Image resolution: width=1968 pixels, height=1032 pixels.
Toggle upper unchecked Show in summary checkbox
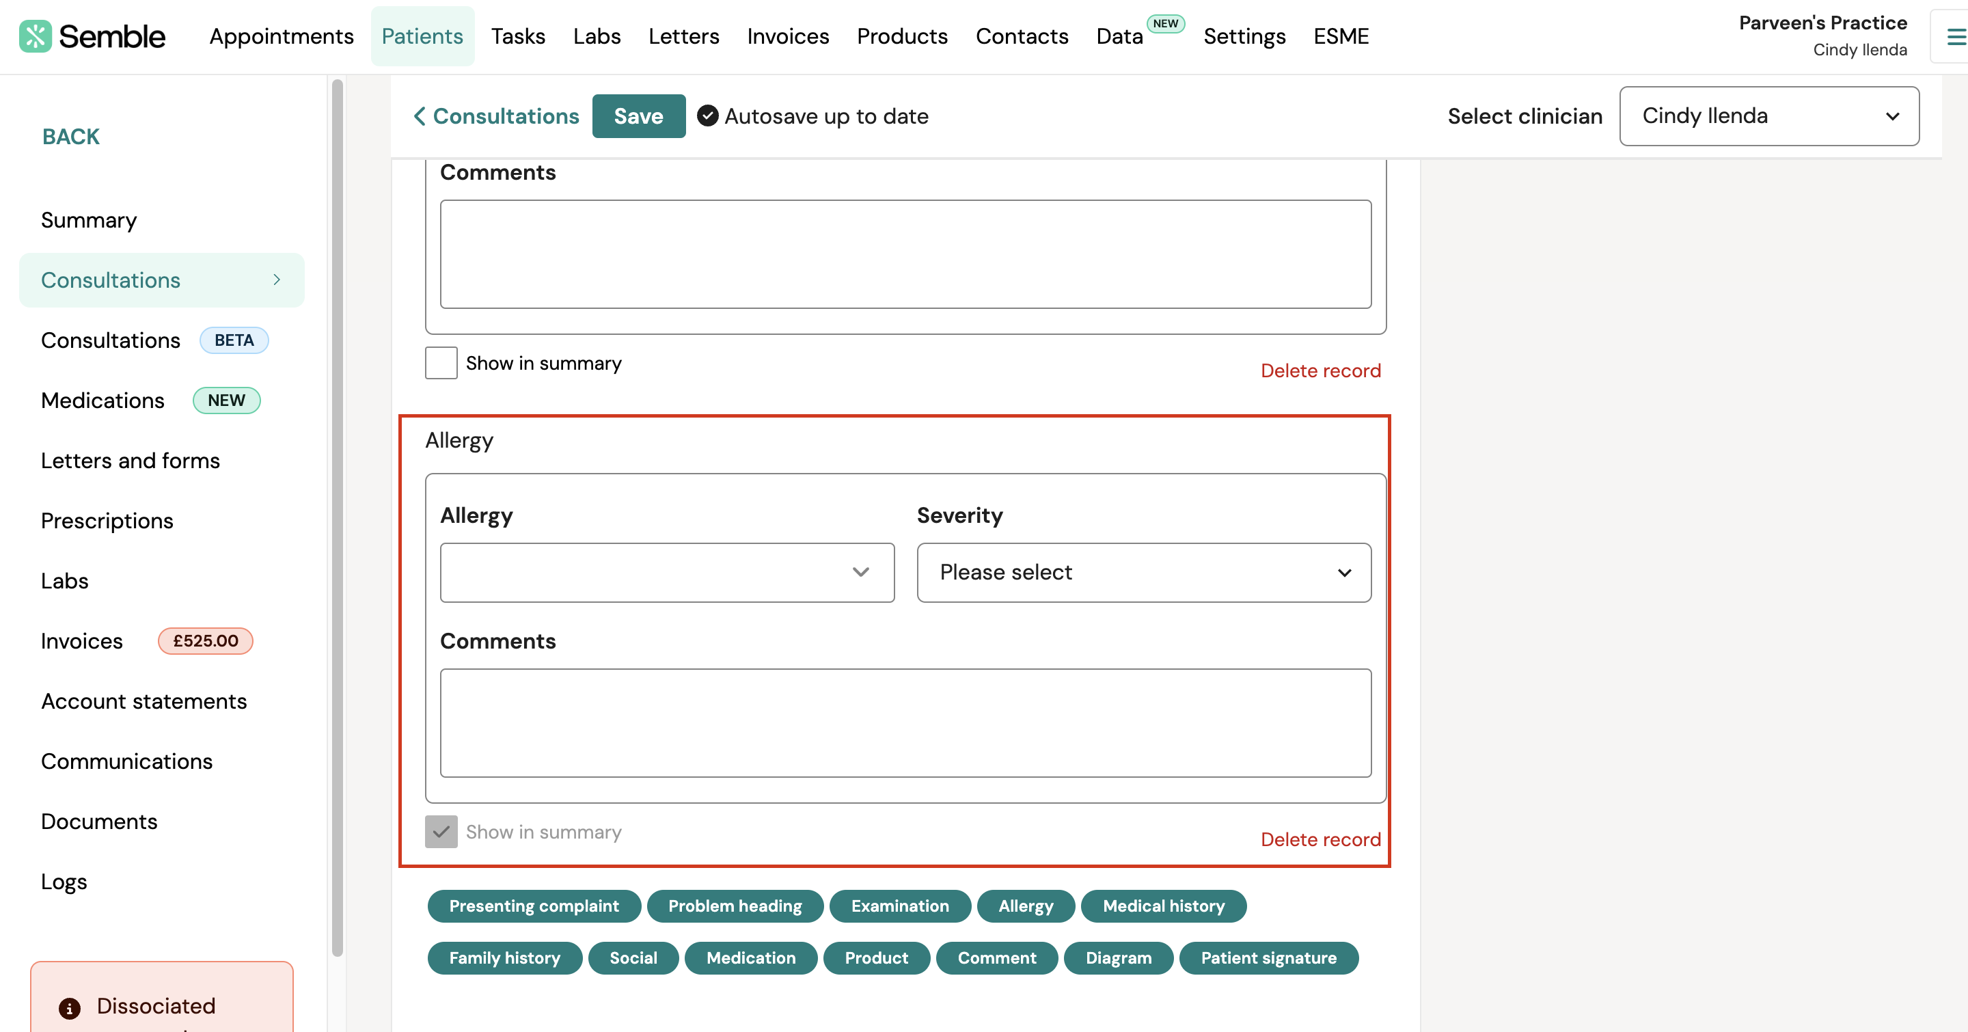pyautogui.click(x=441, y=363)
